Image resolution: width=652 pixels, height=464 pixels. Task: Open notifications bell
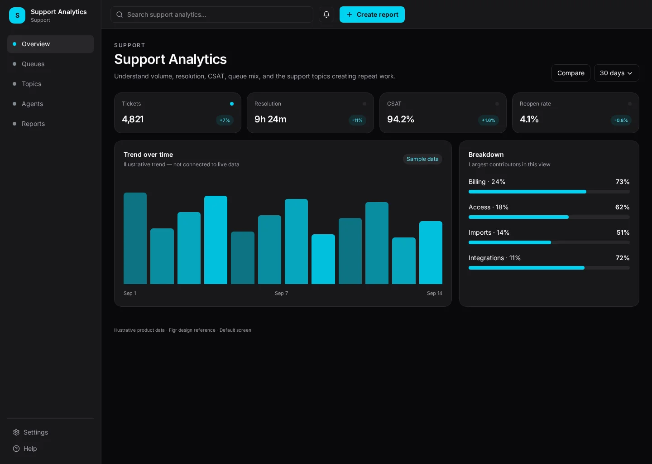(326, 14)
